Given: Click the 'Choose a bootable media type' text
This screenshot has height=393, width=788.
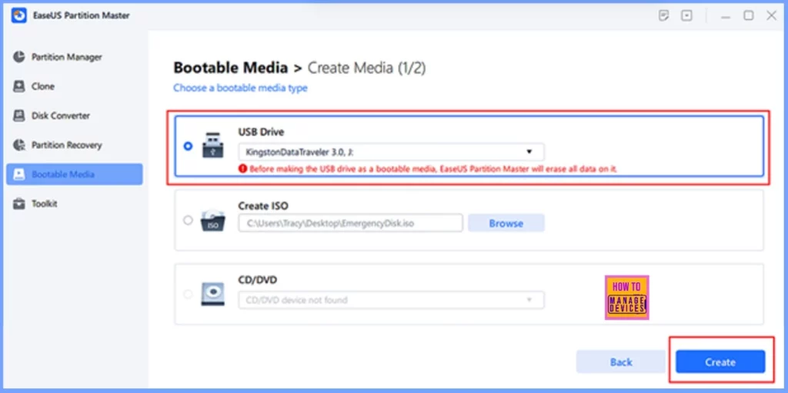Looking at the screenshot, I should tap(240, 88).
